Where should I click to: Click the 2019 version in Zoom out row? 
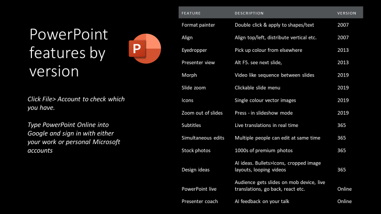pyautogui.click(x=343, y=113)
